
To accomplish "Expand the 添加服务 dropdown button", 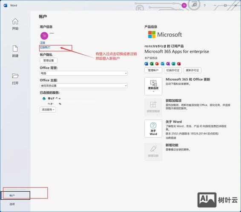I will click(48, 109).
